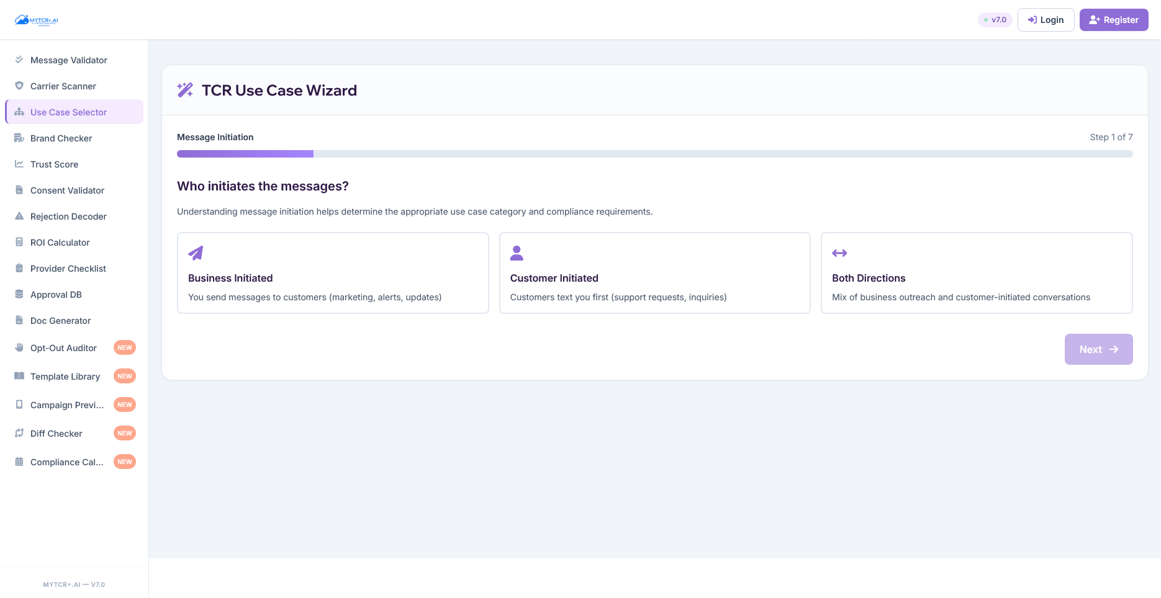1161x598 pixels.
Task: Click the Login button
Action: (1046, 20)
